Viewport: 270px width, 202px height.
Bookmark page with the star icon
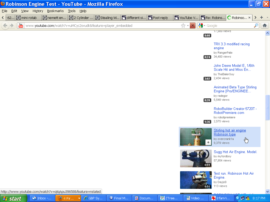click(x=183, y=26)
